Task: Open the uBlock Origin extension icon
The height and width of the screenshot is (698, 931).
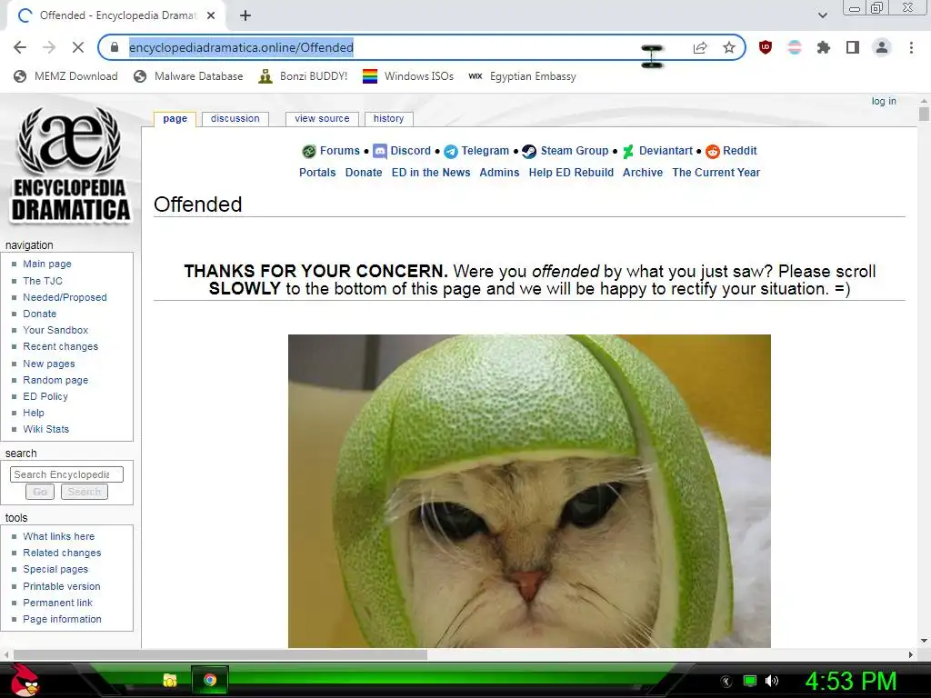Action: pos(766,47)
